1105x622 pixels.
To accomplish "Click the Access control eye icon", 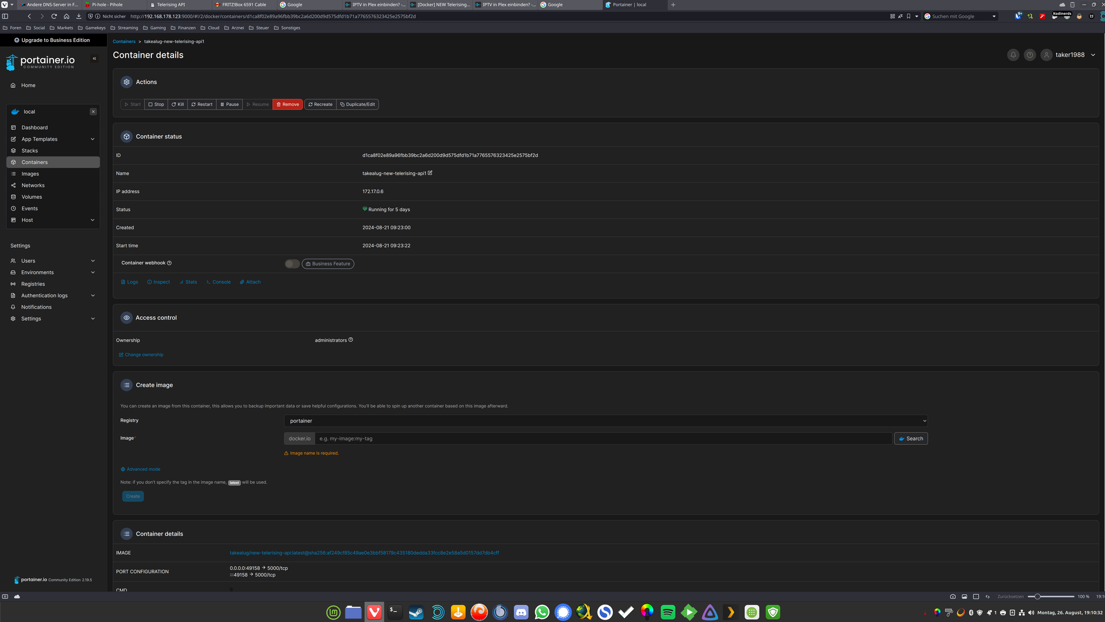I will tap(127, 318).
